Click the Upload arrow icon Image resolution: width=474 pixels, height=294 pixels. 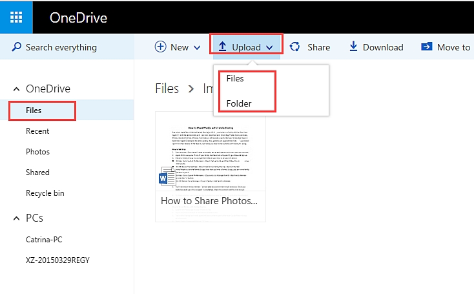click(223, 47)
